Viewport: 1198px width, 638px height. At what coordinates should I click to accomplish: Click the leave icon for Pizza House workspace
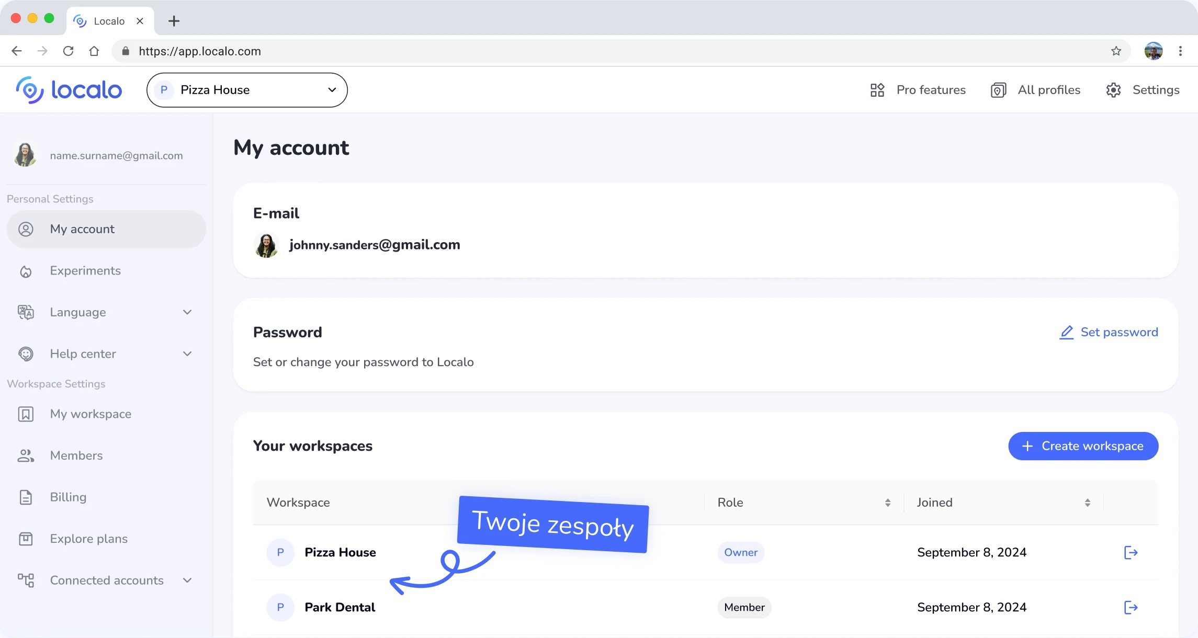[x=1131, y=552]
